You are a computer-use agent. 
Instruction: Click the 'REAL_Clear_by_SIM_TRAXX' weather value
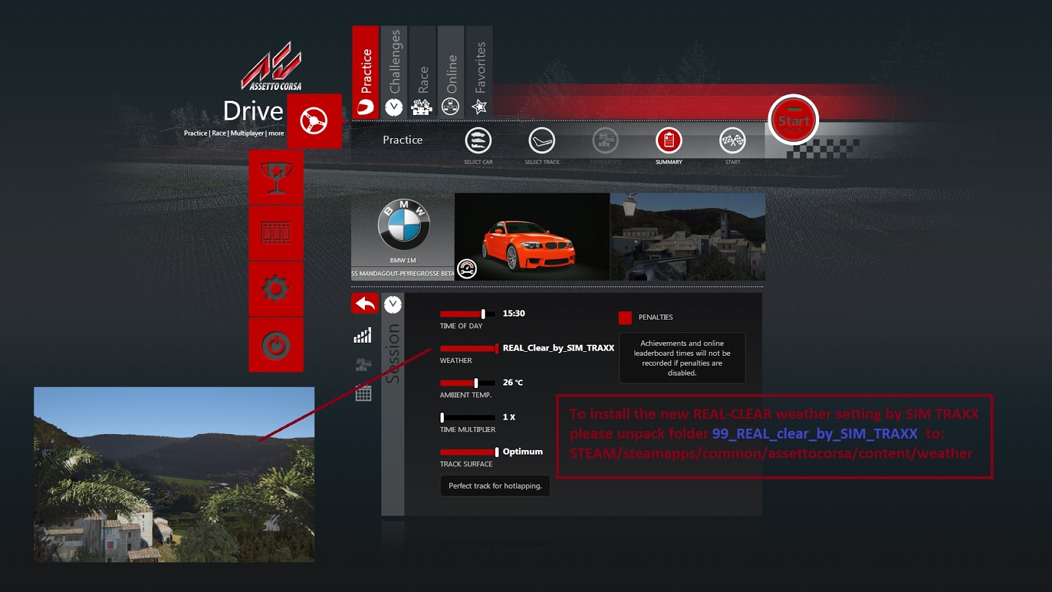(558, 348)
